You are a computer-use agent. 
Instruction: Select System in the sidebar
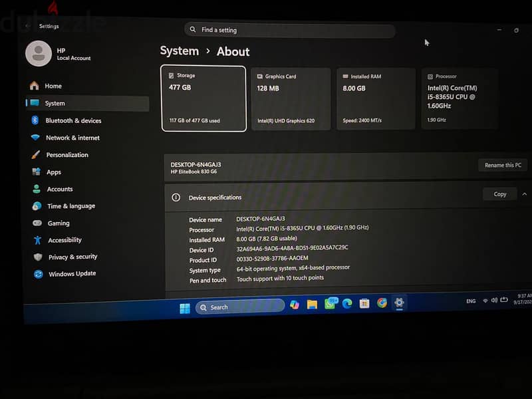coord(88,103)
